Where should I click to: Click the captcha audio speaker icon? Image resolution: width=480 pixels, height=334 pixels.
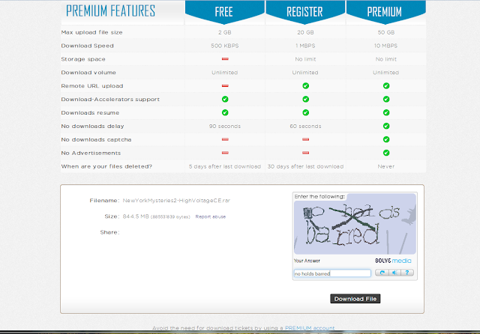[x=395, y=273]
